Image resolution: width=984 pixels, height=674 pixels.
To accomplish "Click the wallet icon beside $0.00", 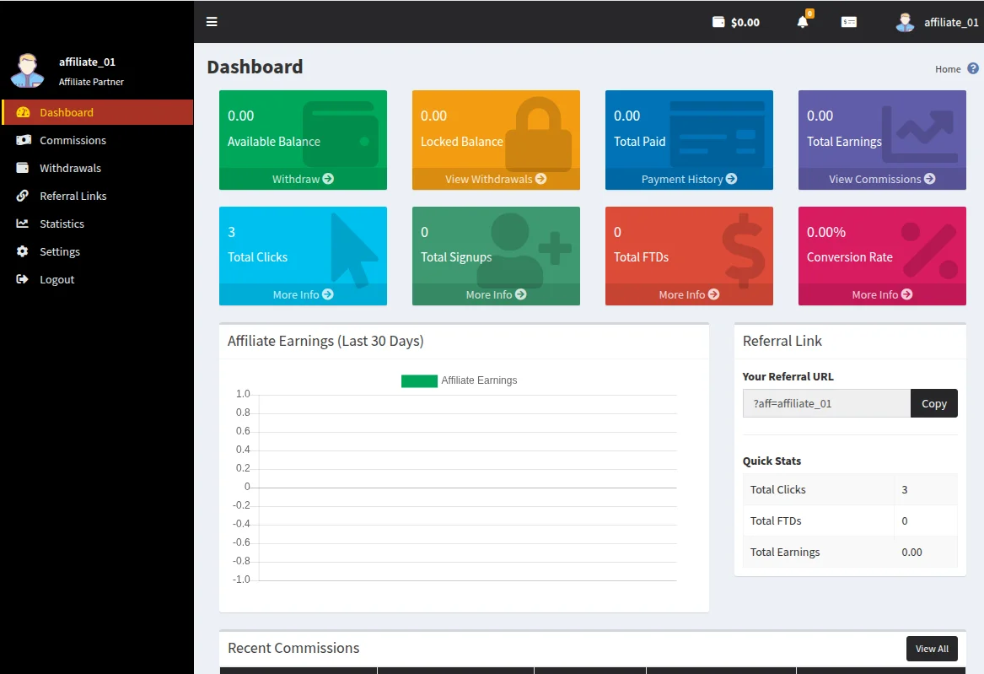I will point(718,22).
